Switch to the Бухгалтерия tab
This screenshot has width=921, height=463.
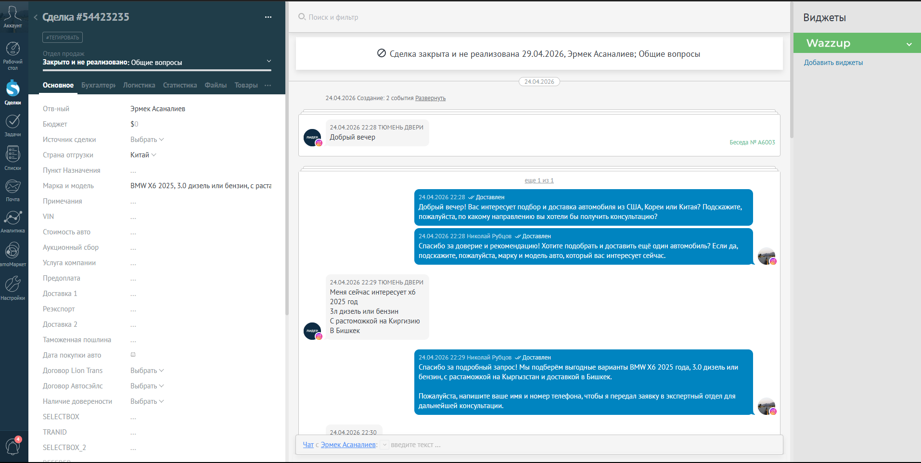[x=98, y=85]
